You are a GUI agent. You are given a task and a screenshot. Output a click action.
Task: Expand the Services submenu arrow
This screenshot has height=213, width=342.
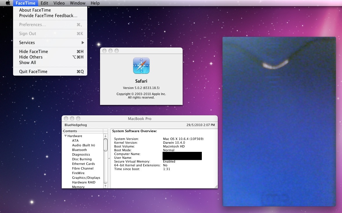pos(83,43)
